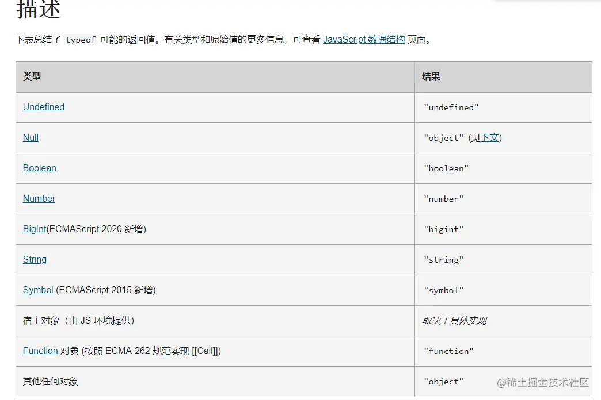Click the 其他任何对象 row label

[x=51, y=381]
